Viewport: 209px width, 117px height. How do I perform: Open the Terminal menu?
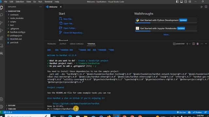pyautogui.click(x=48, y=2)
